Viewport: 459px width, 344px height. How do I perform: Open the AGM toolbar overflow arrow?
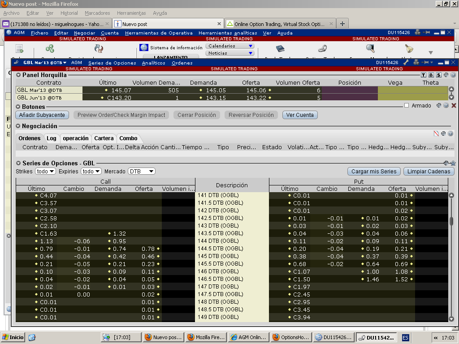pos(431,53)
